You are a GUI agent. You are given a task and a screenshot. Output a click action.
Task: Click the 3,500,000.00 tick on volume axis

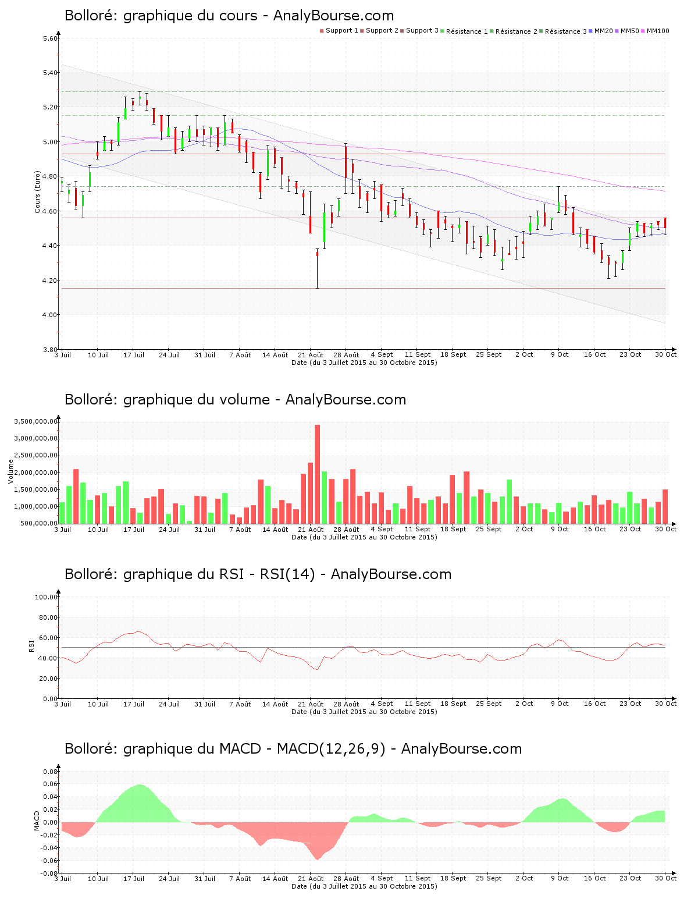37,421
